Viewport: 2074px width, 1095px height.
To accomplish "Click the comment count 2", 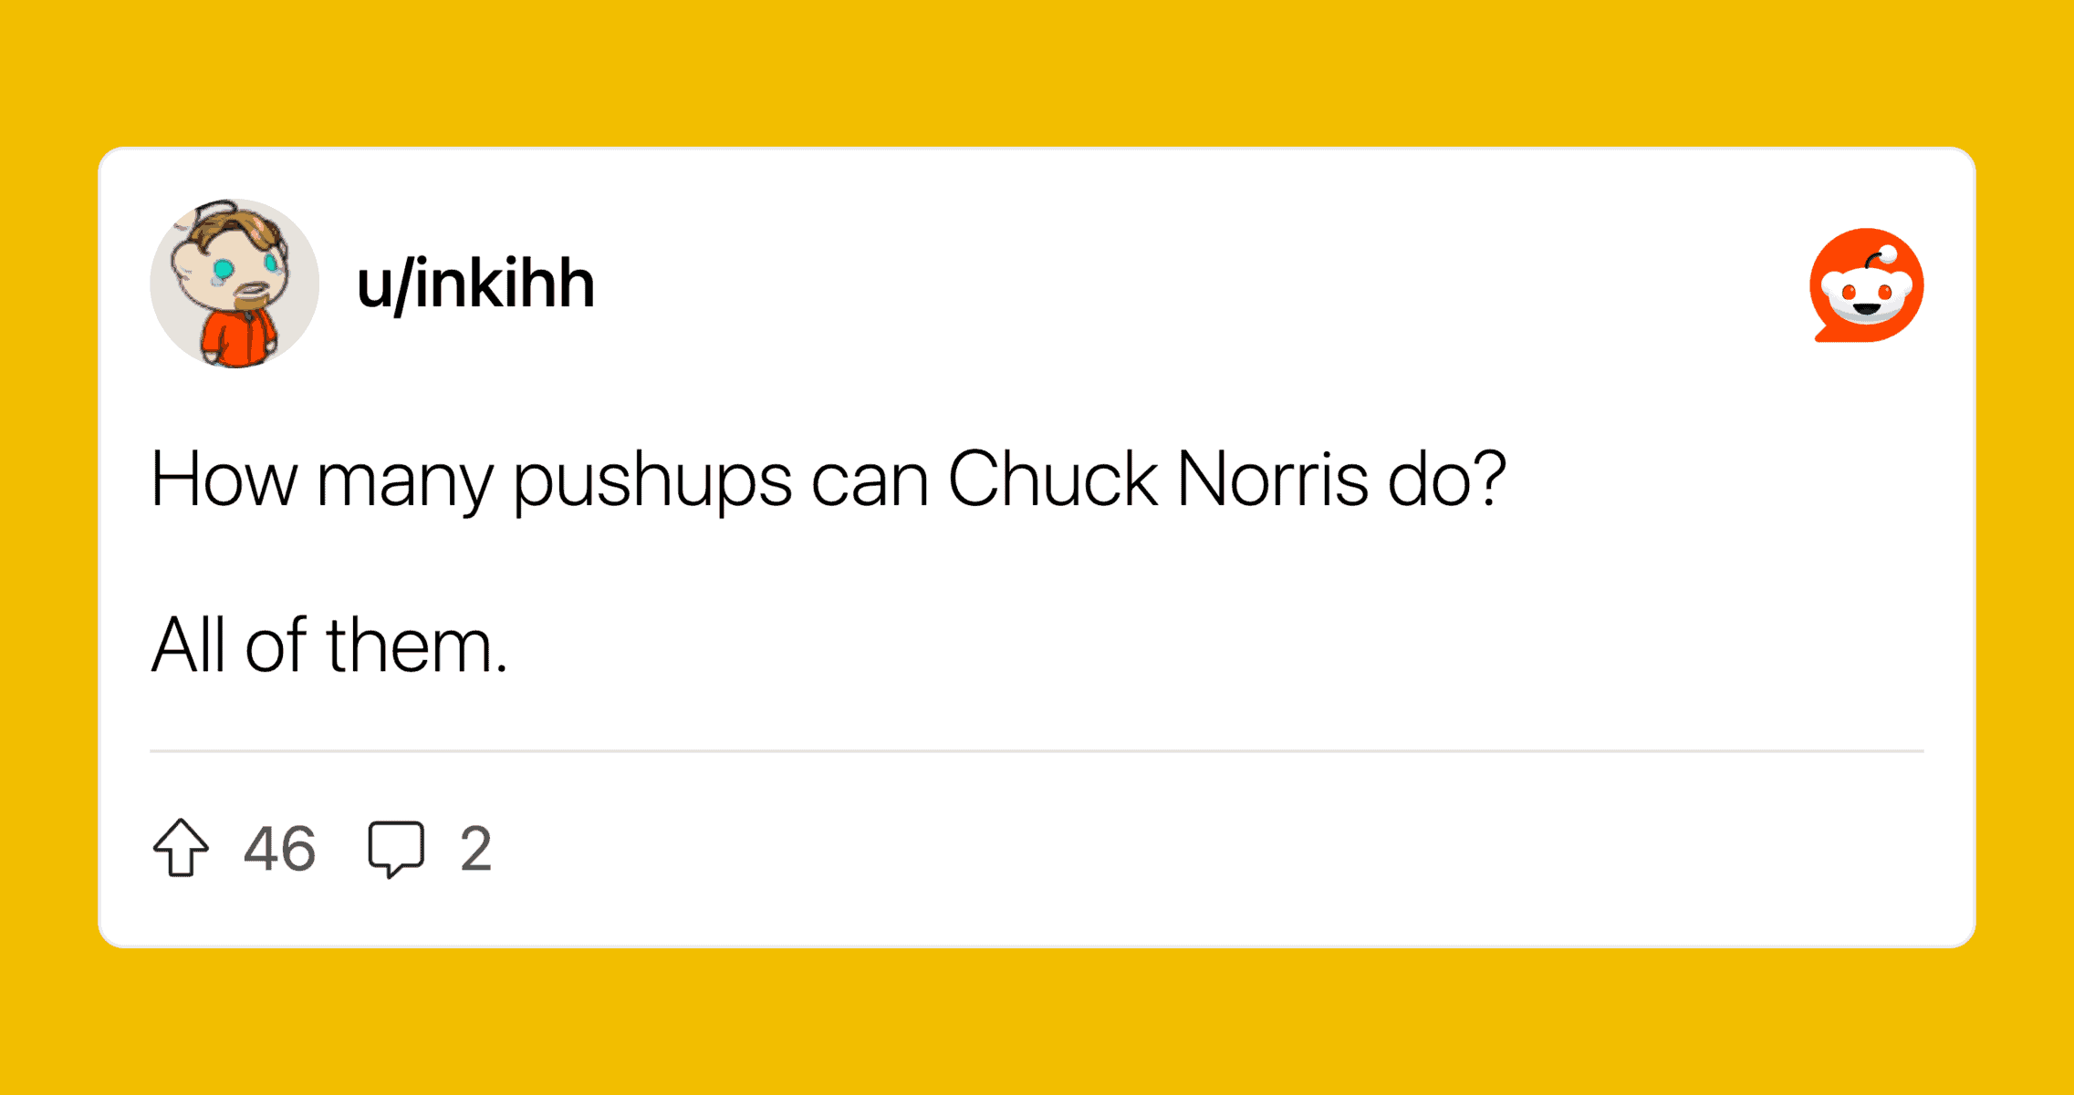I will tap(475, 849).
